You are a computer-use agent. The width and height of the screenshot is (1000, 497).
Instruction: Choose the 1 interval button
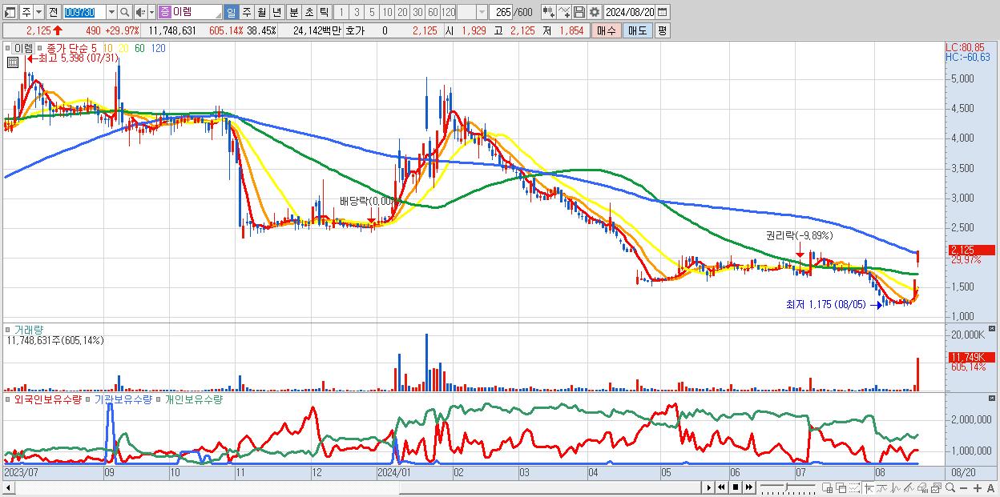(x=341, y=12)
